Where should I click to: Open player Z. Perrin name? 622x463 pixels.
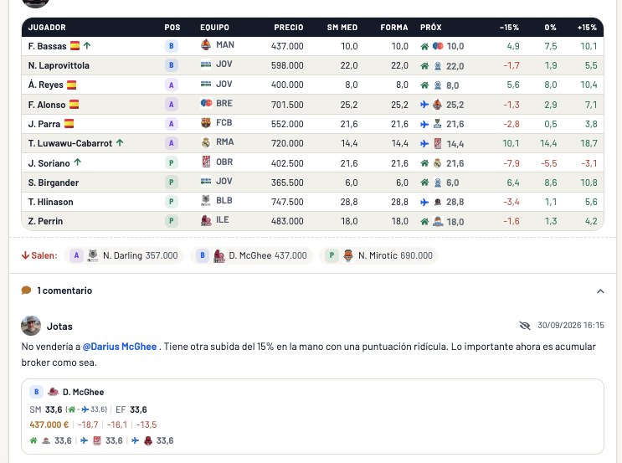click(x=45, y=221)
